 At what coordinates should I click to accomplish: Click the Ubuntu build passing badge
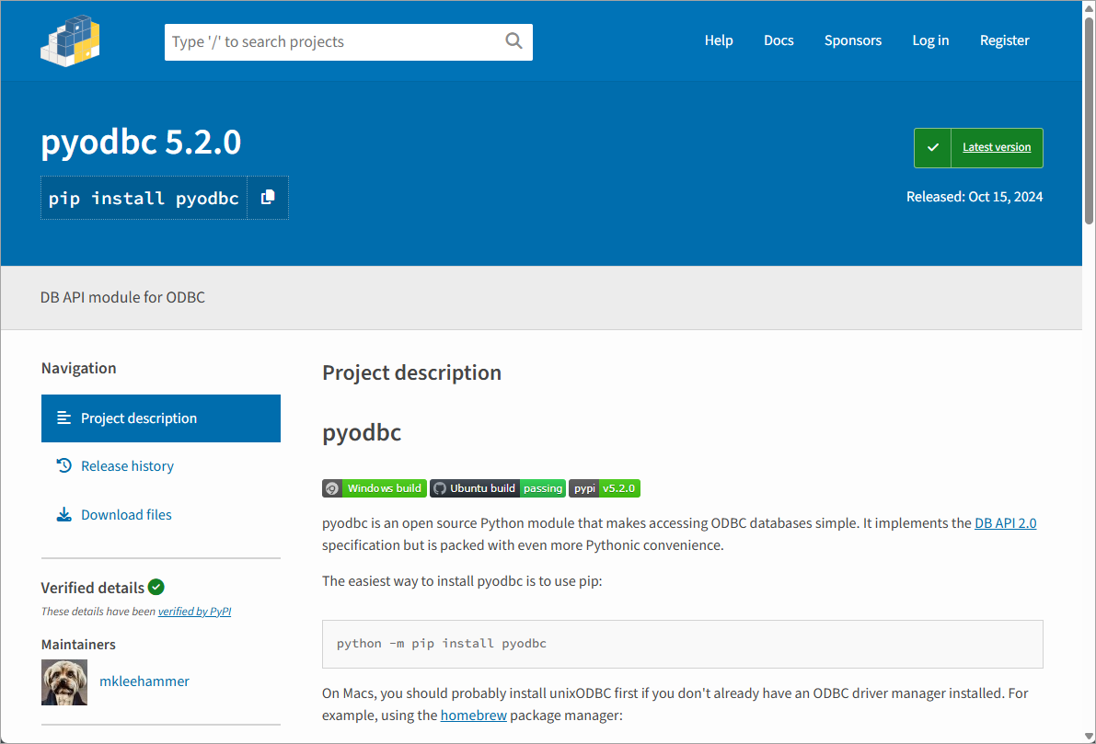tap(498, 488)
